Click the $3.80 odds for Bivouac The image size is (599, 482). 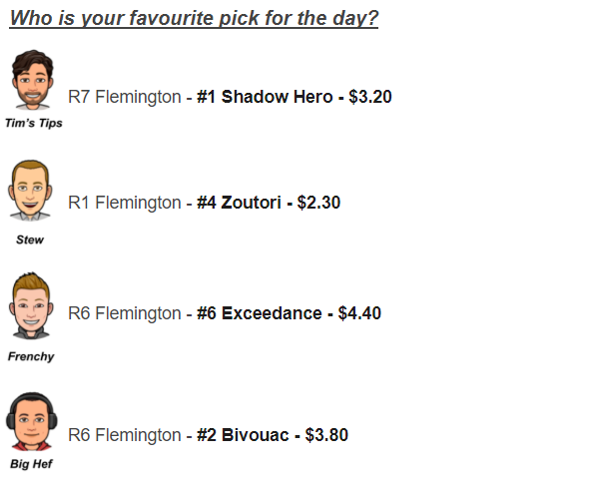click(x=326, y=435)
